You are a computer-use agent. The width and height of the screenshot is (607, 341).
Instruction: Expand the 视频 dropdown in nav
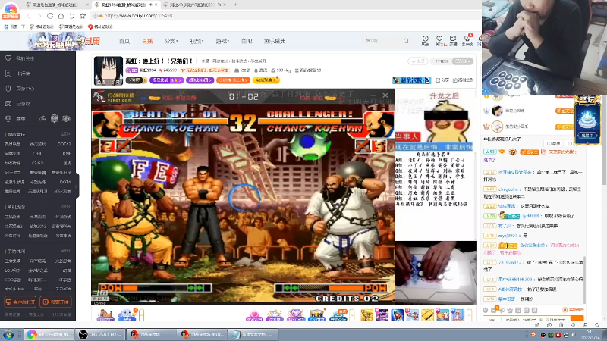[x=197, y=41]
